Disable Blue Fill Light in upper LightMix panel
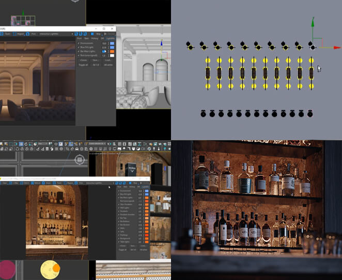This screenshot has height=280, width=342. click(x=78, y=47)
